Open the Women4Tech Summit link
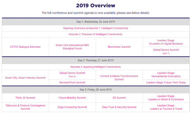Image resolution: width=192 pixels, height=114 pixels. pyautogui.click(x=72, y=82)
